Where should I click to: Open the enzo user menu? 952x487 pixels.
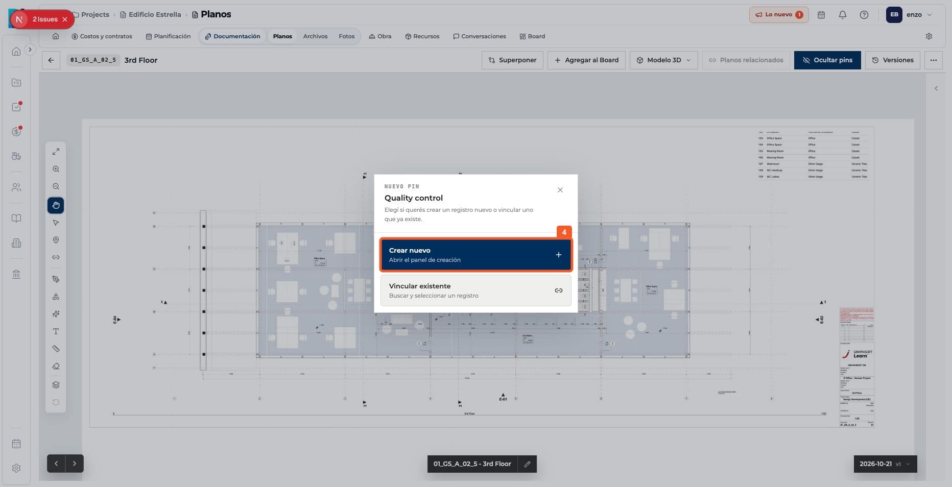909,15
